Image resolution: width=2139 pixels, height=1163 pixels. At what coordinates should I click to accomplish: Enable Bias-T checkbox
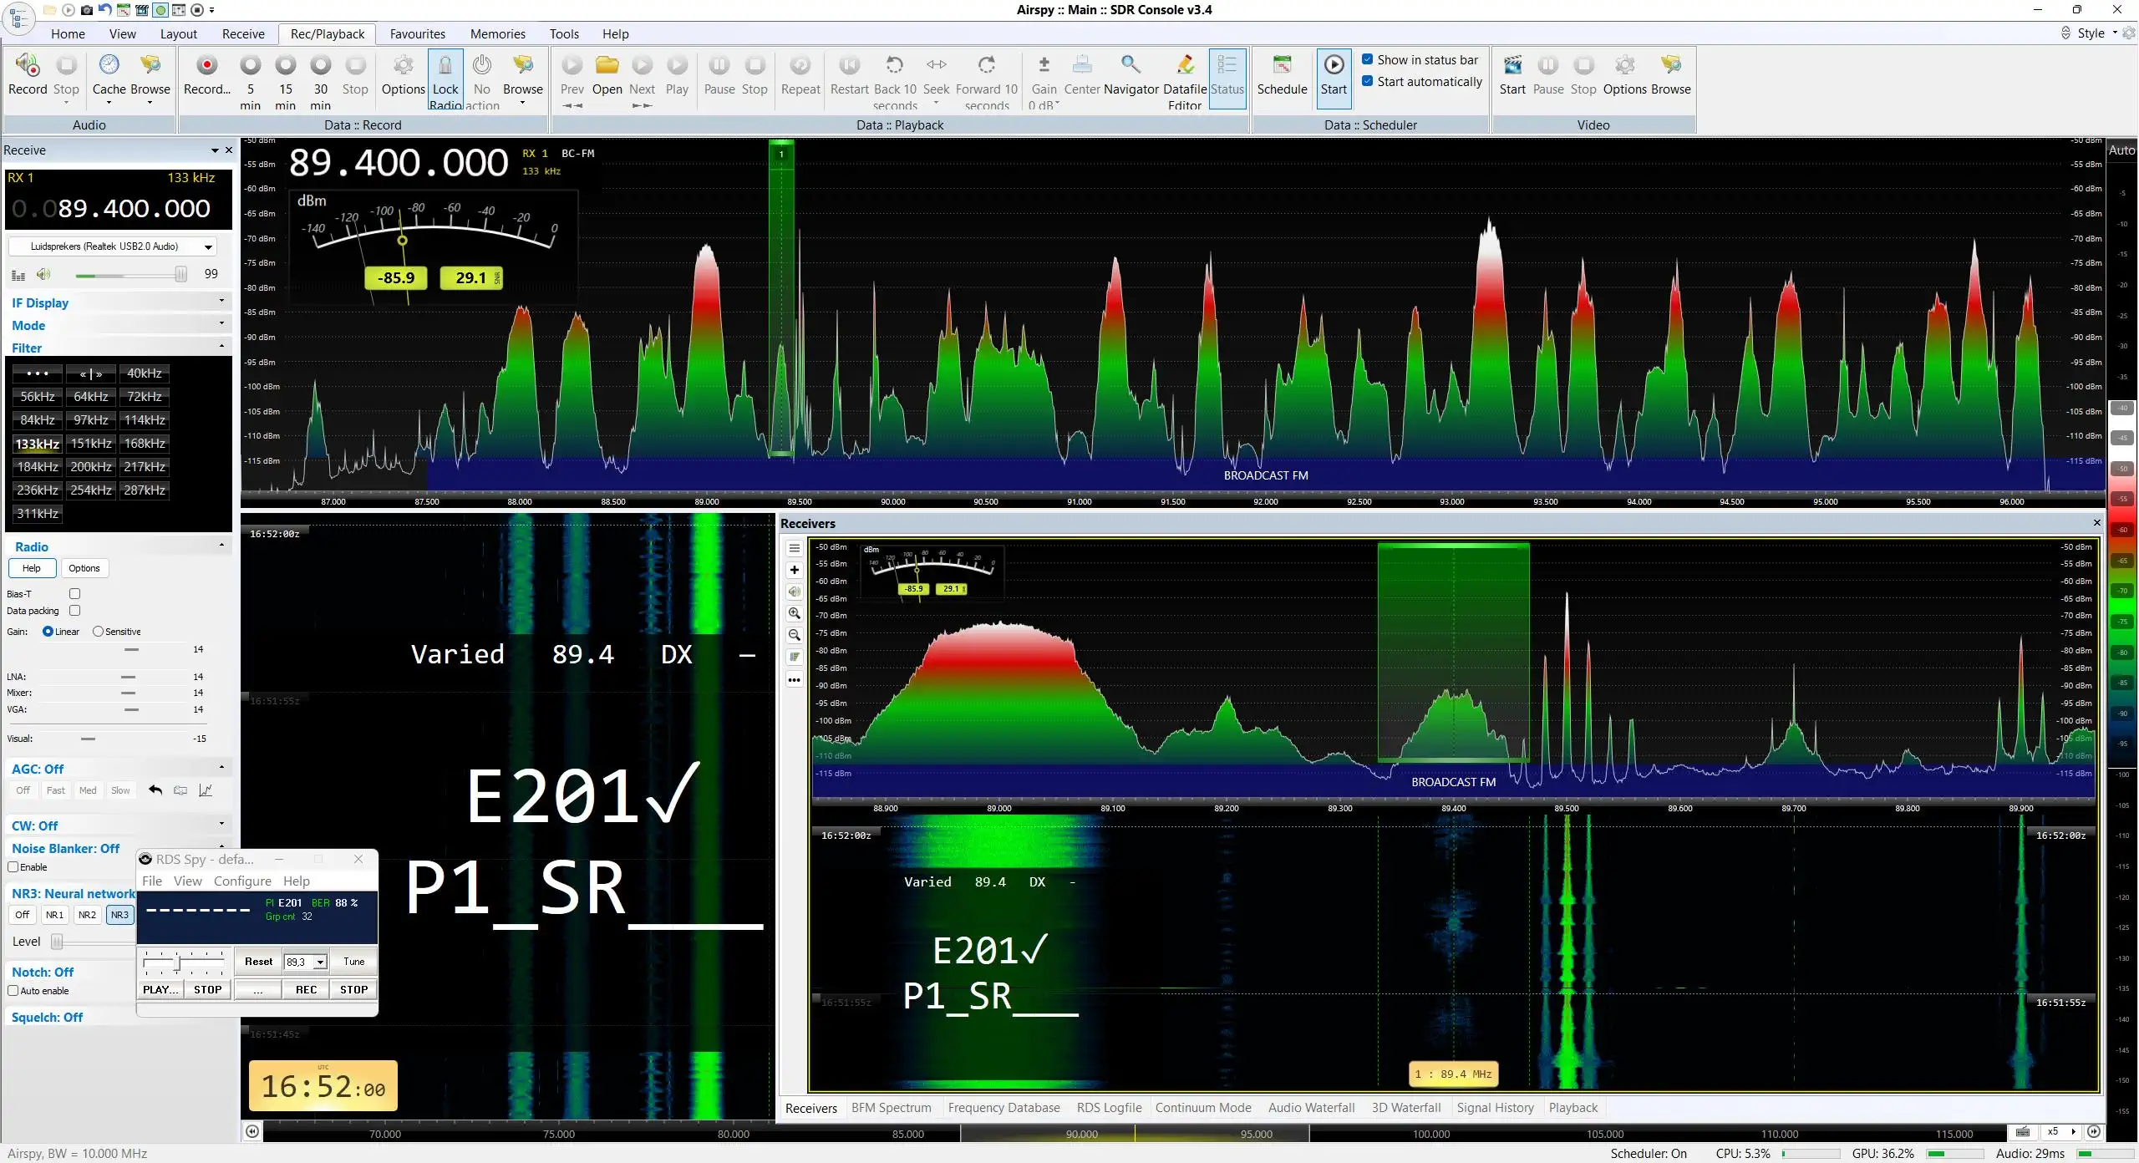pos(74,593)
